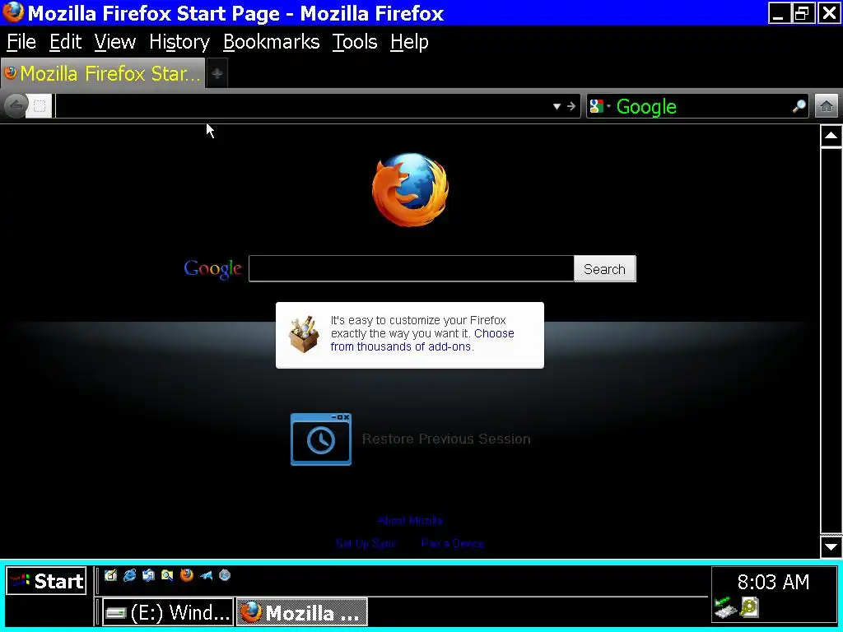Screen dimensions: 843x632
Task: Open the Google search engine selector dropdown
Action: pyautogui.click(x=600, y=106)
